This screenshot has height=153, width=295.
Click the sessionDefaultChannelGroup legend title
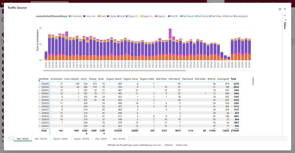pos(52,16)
